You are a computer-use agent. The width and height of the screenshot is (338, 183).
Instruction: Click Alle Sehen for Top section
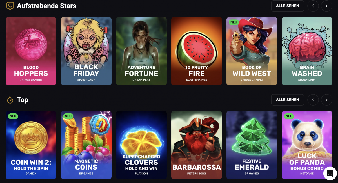[x=288, y=100]
